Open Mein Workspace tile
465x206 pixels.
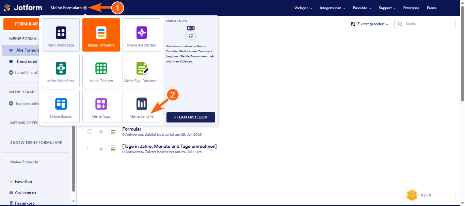tap(61, 35)
